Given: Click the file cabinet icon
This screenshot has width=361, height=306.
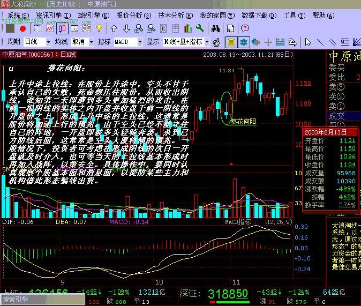Looking at the screenshot, I should point(176,28).
